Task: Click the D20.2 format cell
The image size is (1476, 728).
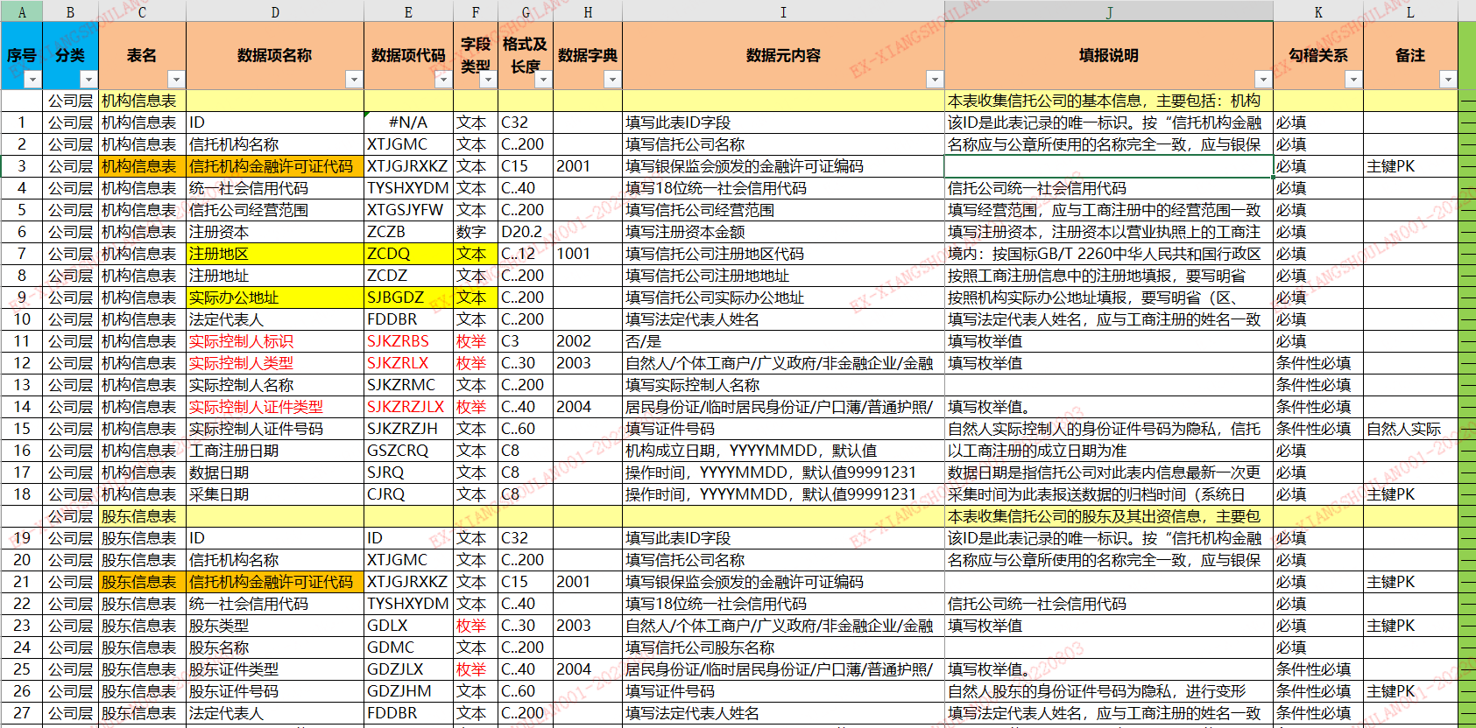Action: coord(526,232)
